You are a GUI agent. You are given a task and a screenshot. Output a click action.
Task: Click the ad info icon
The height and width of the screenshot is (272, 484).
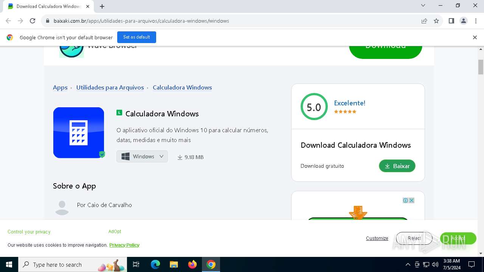point(405,201)
